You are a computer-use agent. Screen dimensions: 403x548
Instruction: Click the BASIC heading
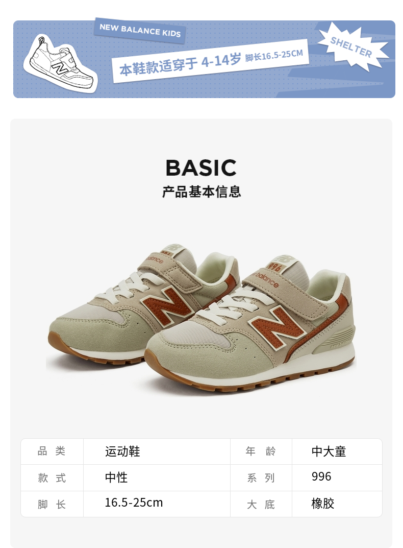point(201,168)
